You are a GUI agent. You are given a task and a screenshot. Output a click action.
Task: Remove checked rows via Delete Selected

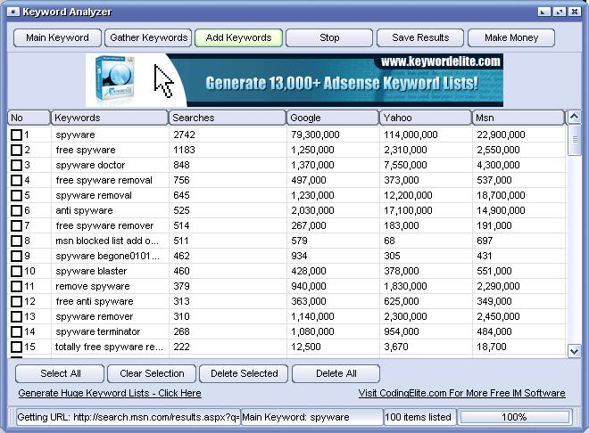click(244, 374)
